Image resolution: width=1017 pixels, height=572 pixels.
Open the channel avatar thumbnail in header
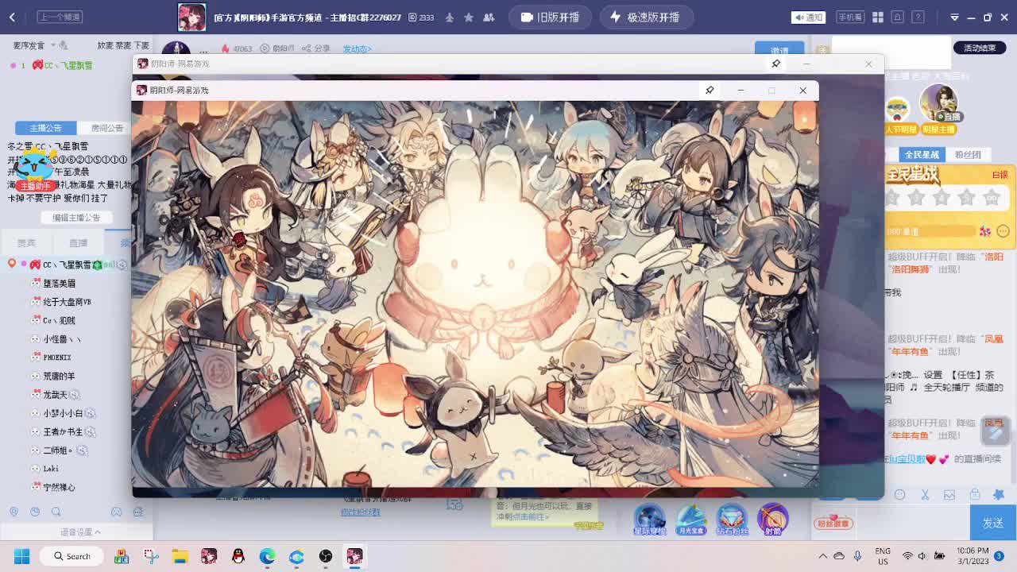[x=191, y=17]
